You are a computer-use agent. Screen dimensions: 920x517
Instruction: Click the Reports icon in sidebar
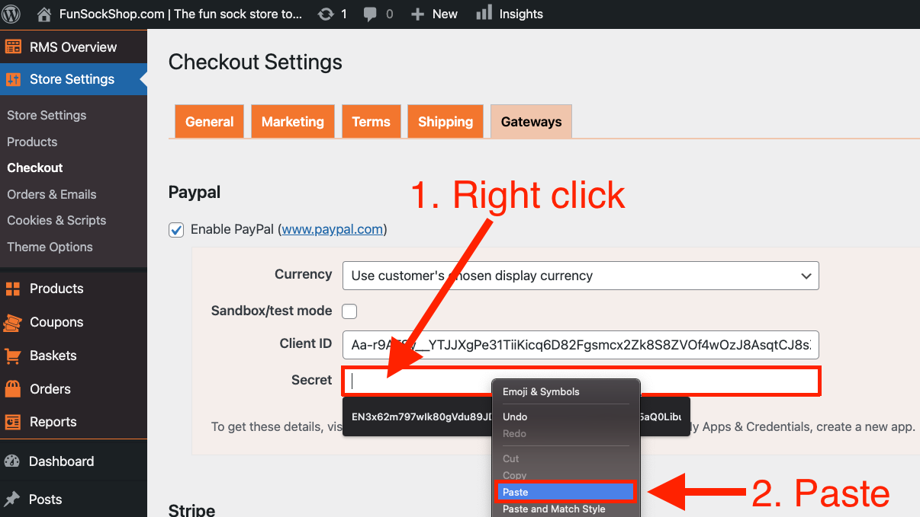coord(13,422)
